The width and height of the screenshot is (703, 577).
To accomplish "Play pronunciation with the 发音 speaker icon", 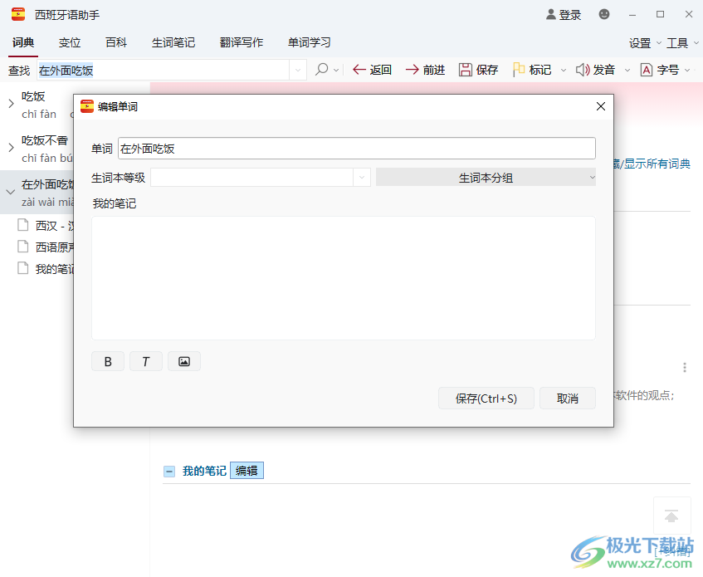I will [x=583, y=70].
